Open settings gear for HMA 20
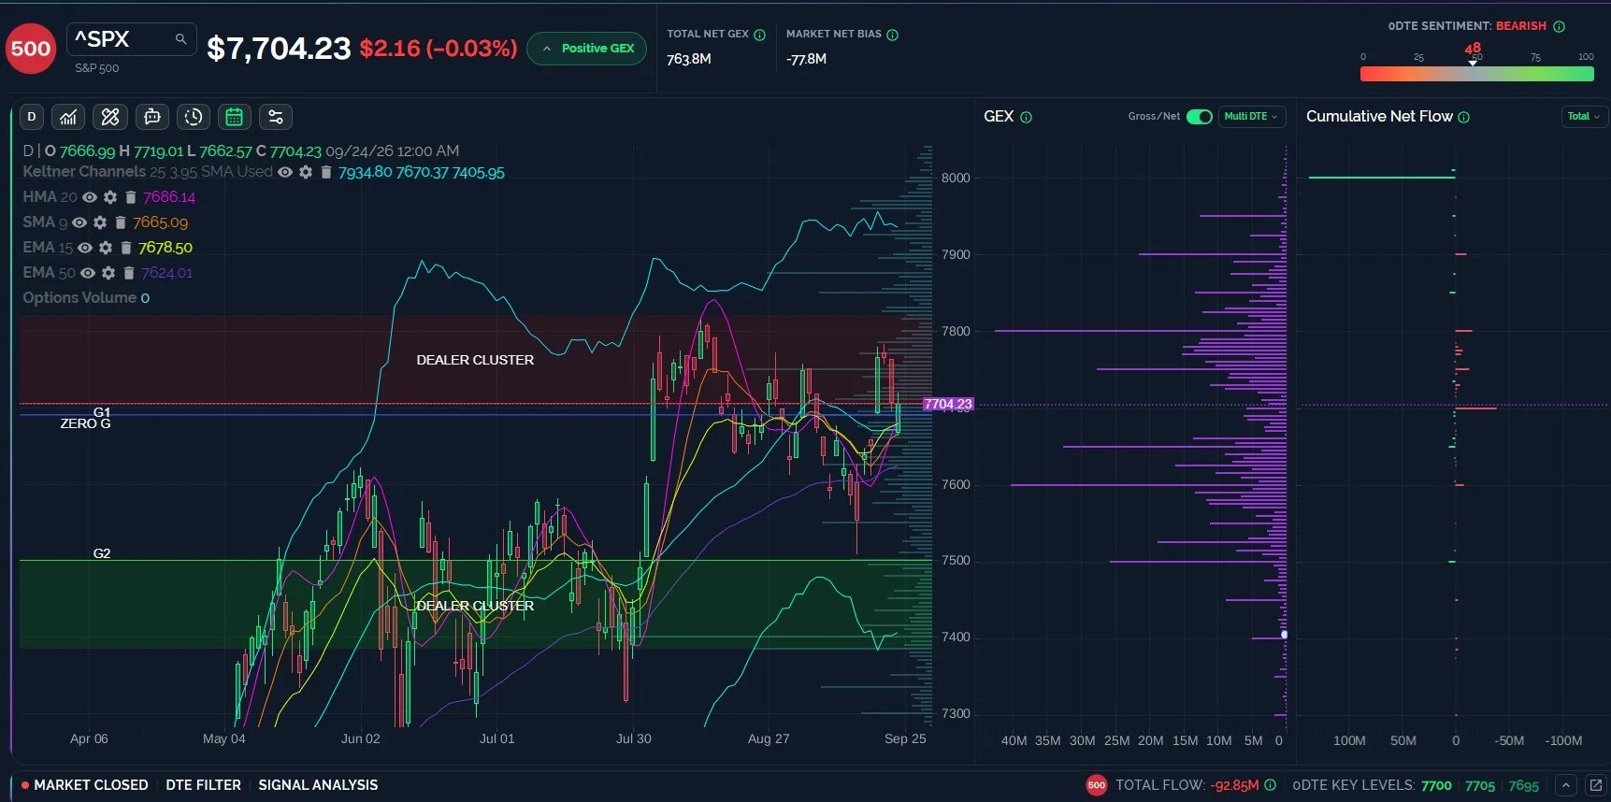 click(x=110, y=197)
